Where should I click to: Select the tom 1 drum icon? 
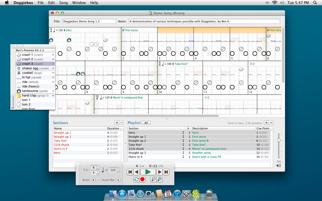(19, 100)
